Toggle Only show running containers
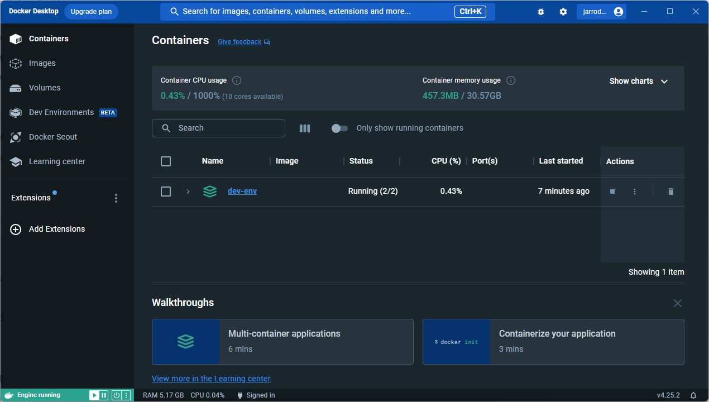The width and height of the screenshot is (709, 402). (x=339, y=128)
